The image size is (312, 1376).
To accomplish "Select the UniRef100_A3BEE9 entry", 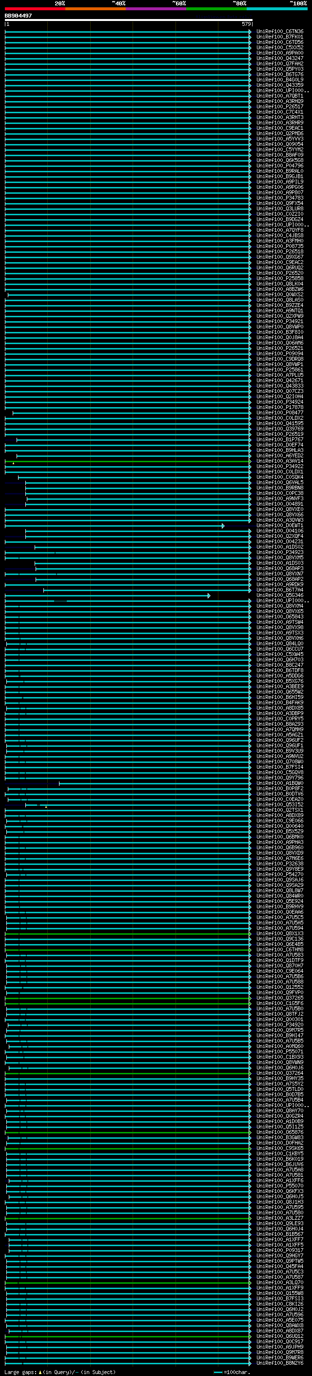I will click(x=280, y=687).
